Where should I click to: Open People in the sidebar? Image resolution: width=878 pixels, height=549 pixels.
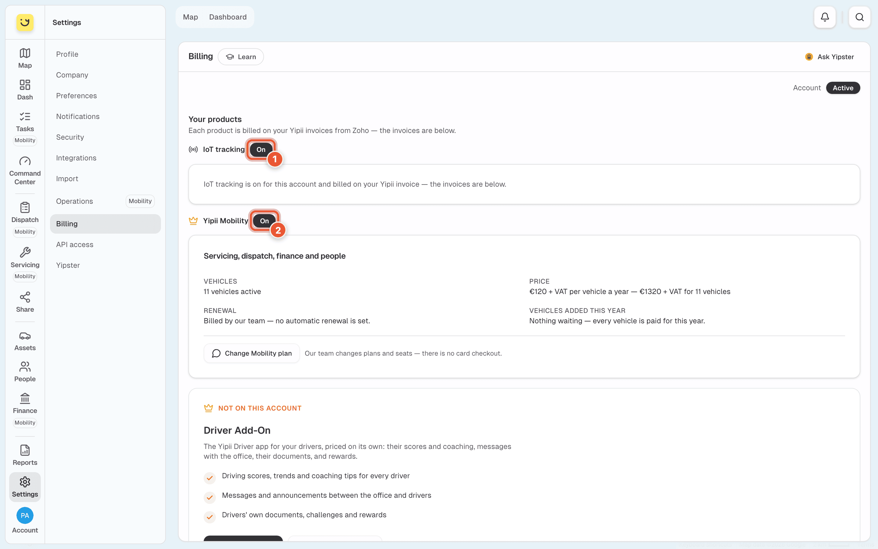25,372
